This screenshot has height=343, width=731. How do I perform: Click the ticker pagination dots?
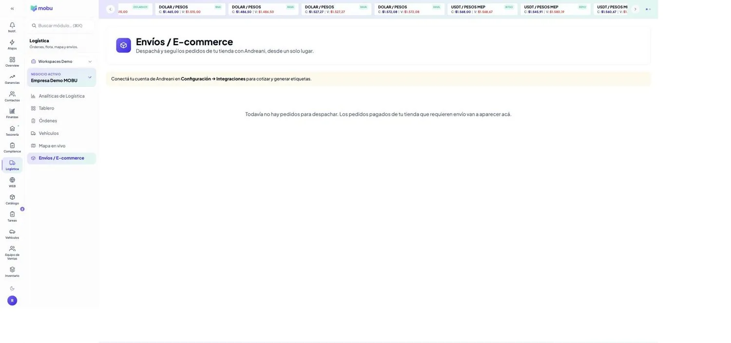[648, 9]
